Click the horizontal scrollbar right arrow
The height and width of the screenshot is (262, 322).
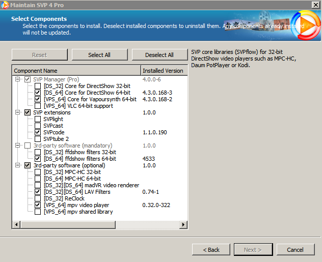[184, 224]
